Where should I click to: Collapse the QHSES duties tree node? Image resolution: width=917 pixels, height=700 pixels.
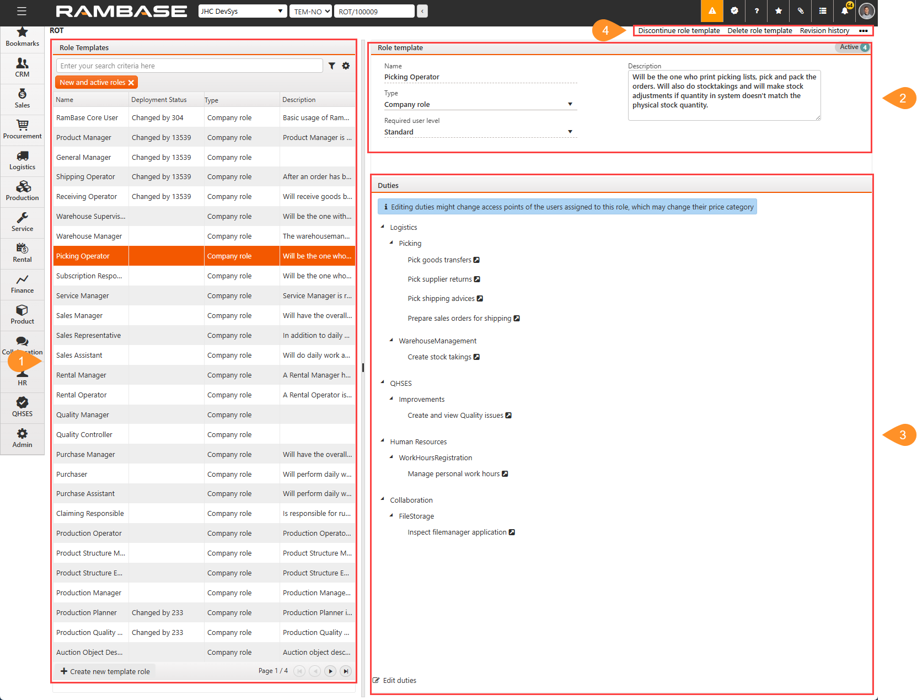tap(383, 383)
